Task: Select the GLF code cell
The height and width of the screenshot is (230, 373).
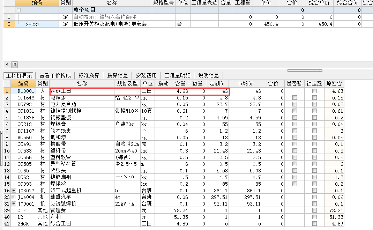Action: pos(23,210)
